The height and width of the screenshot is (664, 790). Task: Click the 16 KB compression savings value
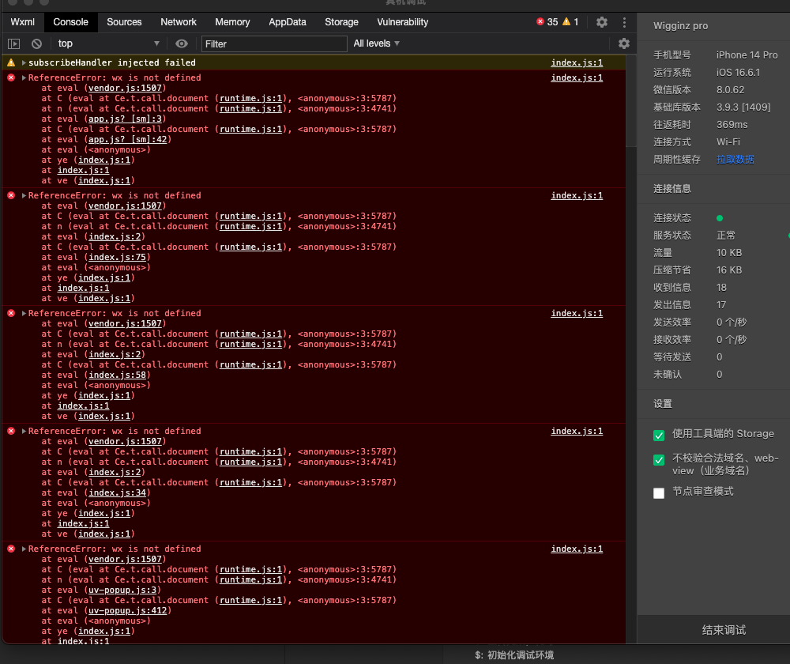click(729, 270)
